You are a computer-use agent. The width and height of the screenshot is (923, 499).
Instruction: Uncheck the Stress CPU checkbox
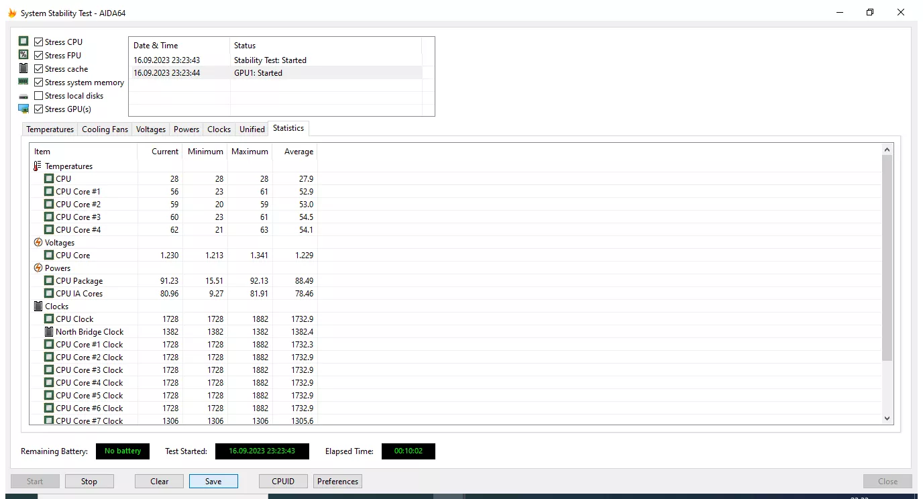39,42
